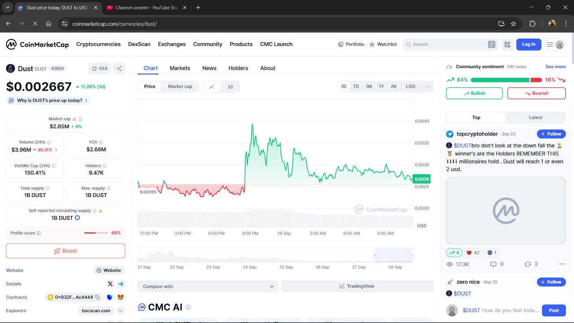The height and width of the screenshot is (323, 574).
Task: Show Holders info icon
Action: click(x=104, y=166)
